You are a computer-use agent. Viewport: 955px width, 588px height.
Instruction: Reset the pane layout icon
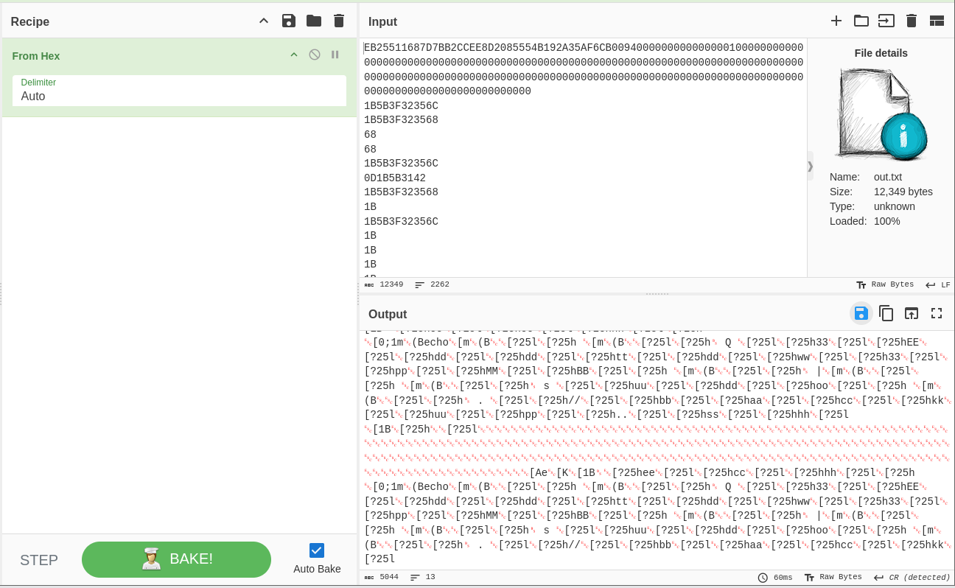click(x=937, y=21)
